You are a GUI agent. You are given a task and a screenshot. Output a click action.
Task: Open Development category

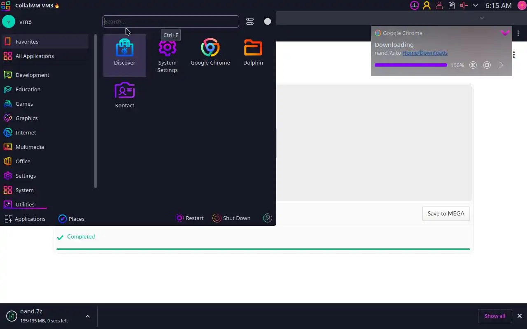click(44, 75)
